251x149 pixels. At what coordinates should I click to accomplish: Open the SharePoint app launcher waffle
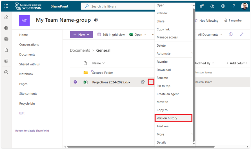point(6,6)
